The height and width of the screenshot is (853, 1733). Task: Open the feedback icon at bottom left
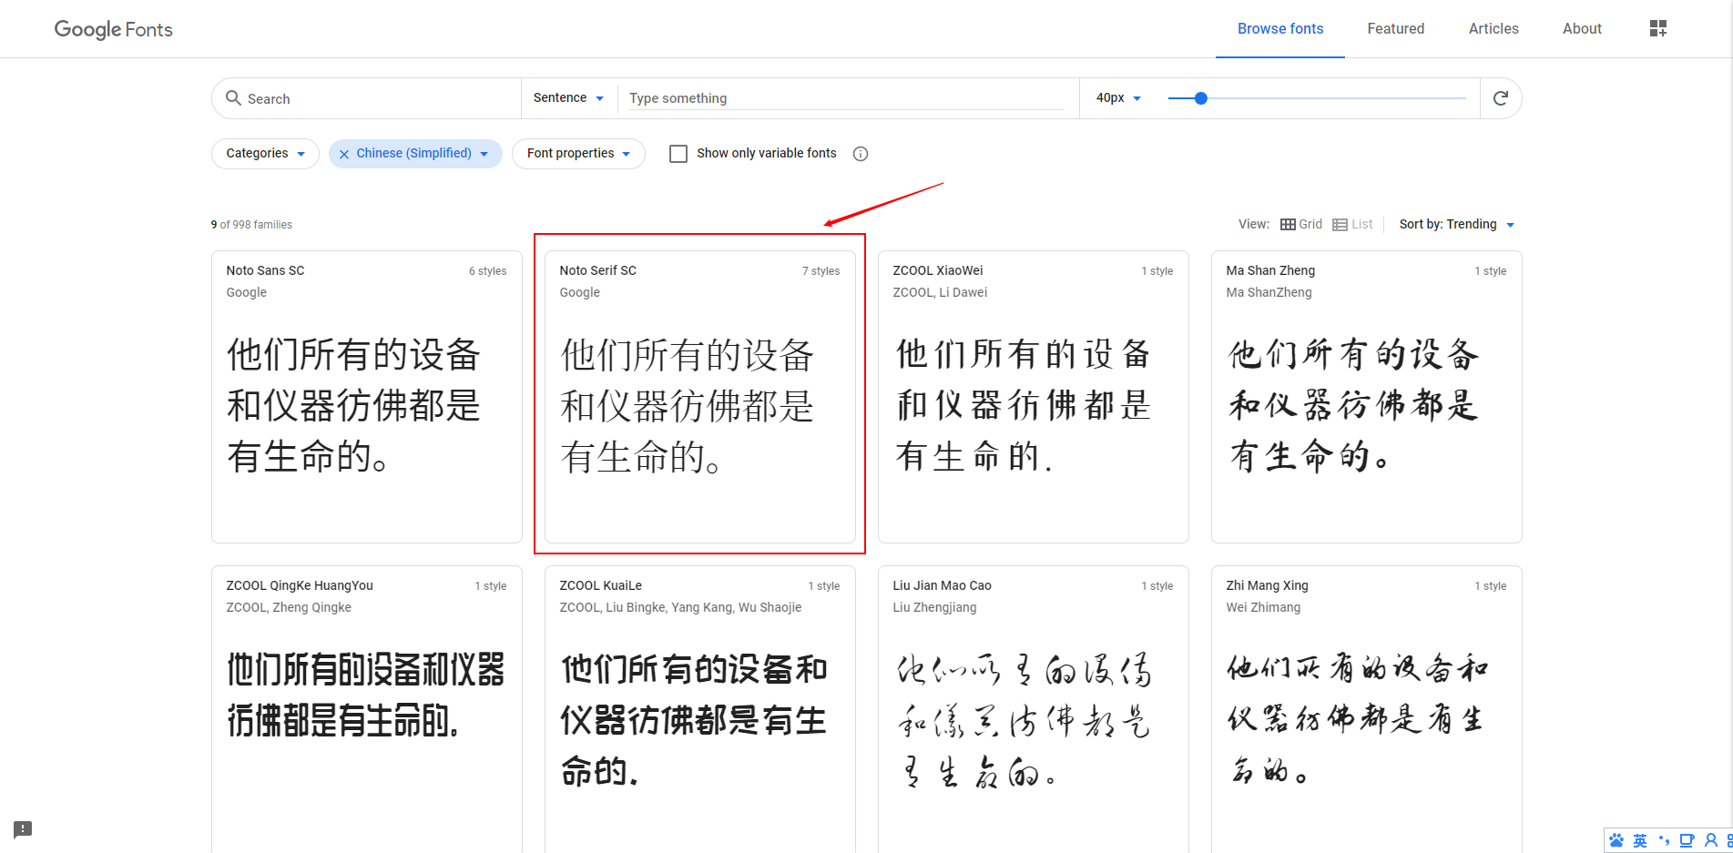(x=23, y=829)
